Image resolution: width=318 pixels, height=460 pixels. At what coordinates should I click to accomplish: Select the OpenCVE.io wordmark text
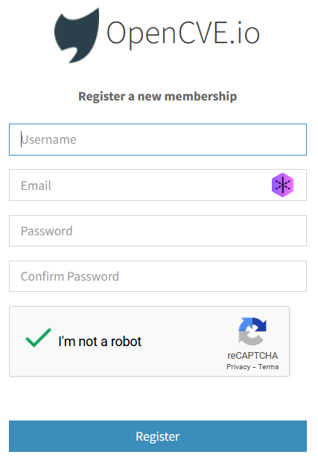(183, 33)
